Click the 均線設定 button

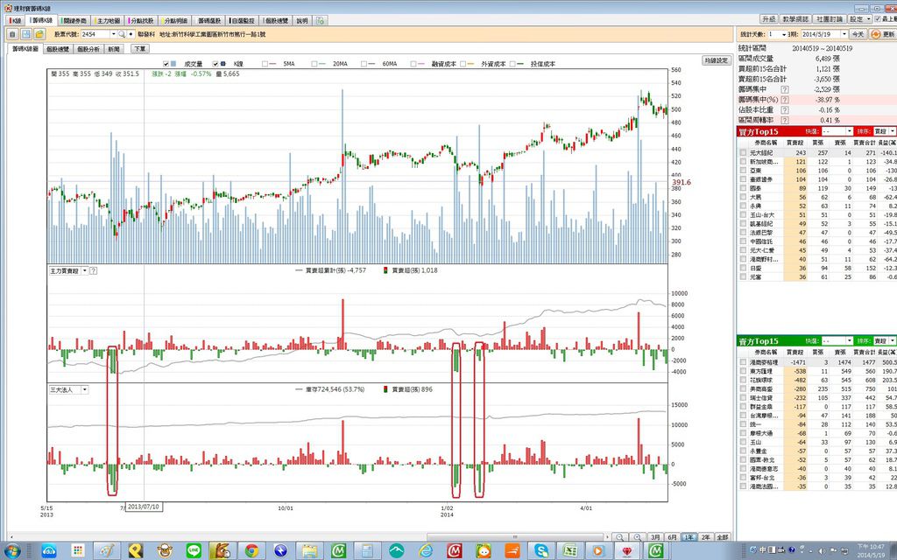tap(717, 60)
